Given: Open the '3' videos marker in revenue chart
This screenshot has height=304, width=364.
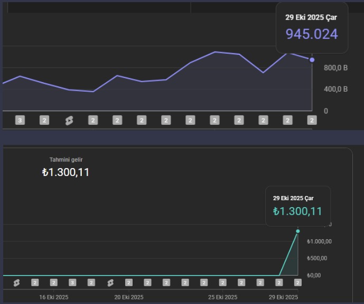Looking at the screenshot, I should point(72,283).
